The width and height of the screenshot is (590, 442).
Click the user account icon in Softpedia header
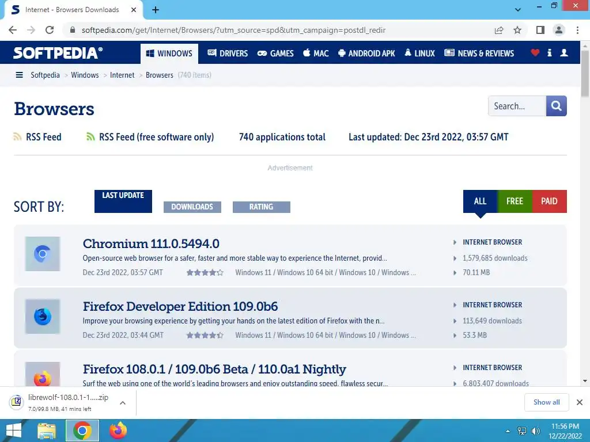(x=564, y=52)
